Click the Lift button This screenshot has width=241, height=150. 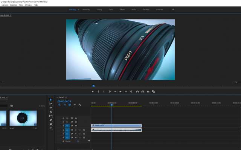coord(137,91)
